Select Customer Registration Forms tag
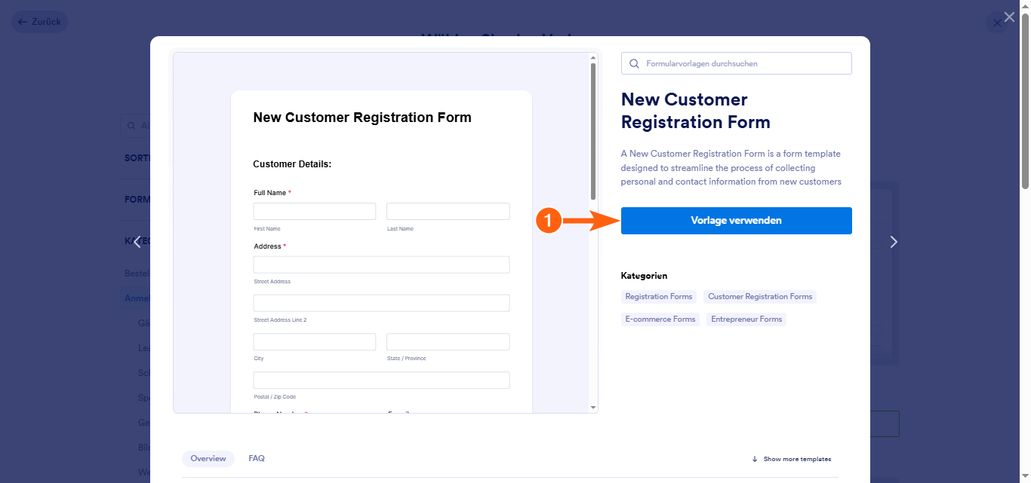Image resolution: width=1031 pixels, height=483 pixels. click(759, 297)
